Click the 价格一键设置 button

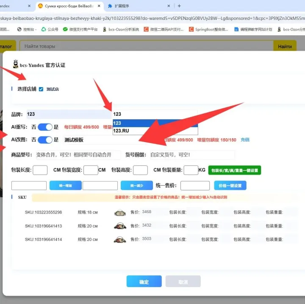click(x=230, y=185)
